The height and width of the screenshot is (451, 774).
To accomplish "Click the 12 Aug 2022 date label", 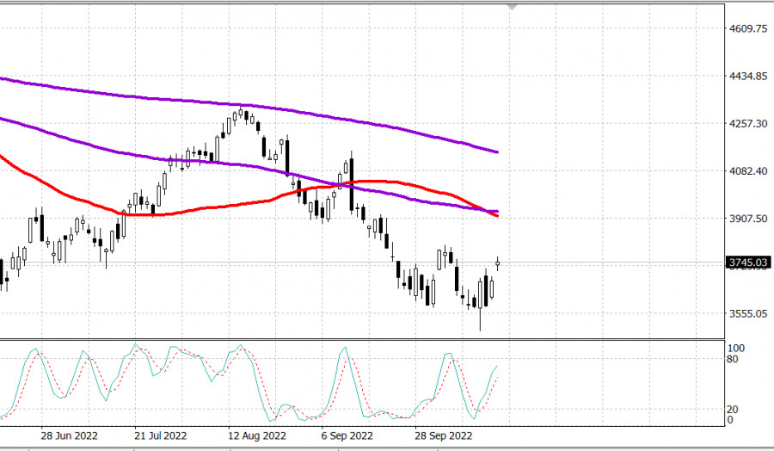I will (x=256, y=436).
